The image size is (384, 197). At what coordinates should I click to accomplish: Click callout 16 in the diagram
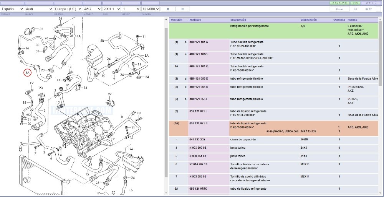[131, 190]
